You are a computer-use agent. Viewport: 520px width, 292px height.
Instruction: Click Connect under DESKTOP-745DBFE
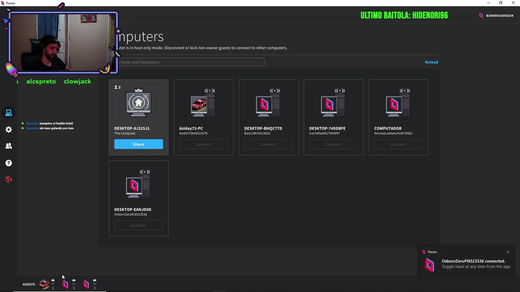pyautogui.click(x=334, y=144)
